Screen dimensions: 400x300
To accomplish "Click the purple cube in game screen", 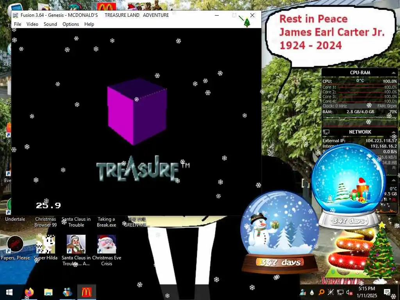I will pyautogui.click(x=137, y=111).
